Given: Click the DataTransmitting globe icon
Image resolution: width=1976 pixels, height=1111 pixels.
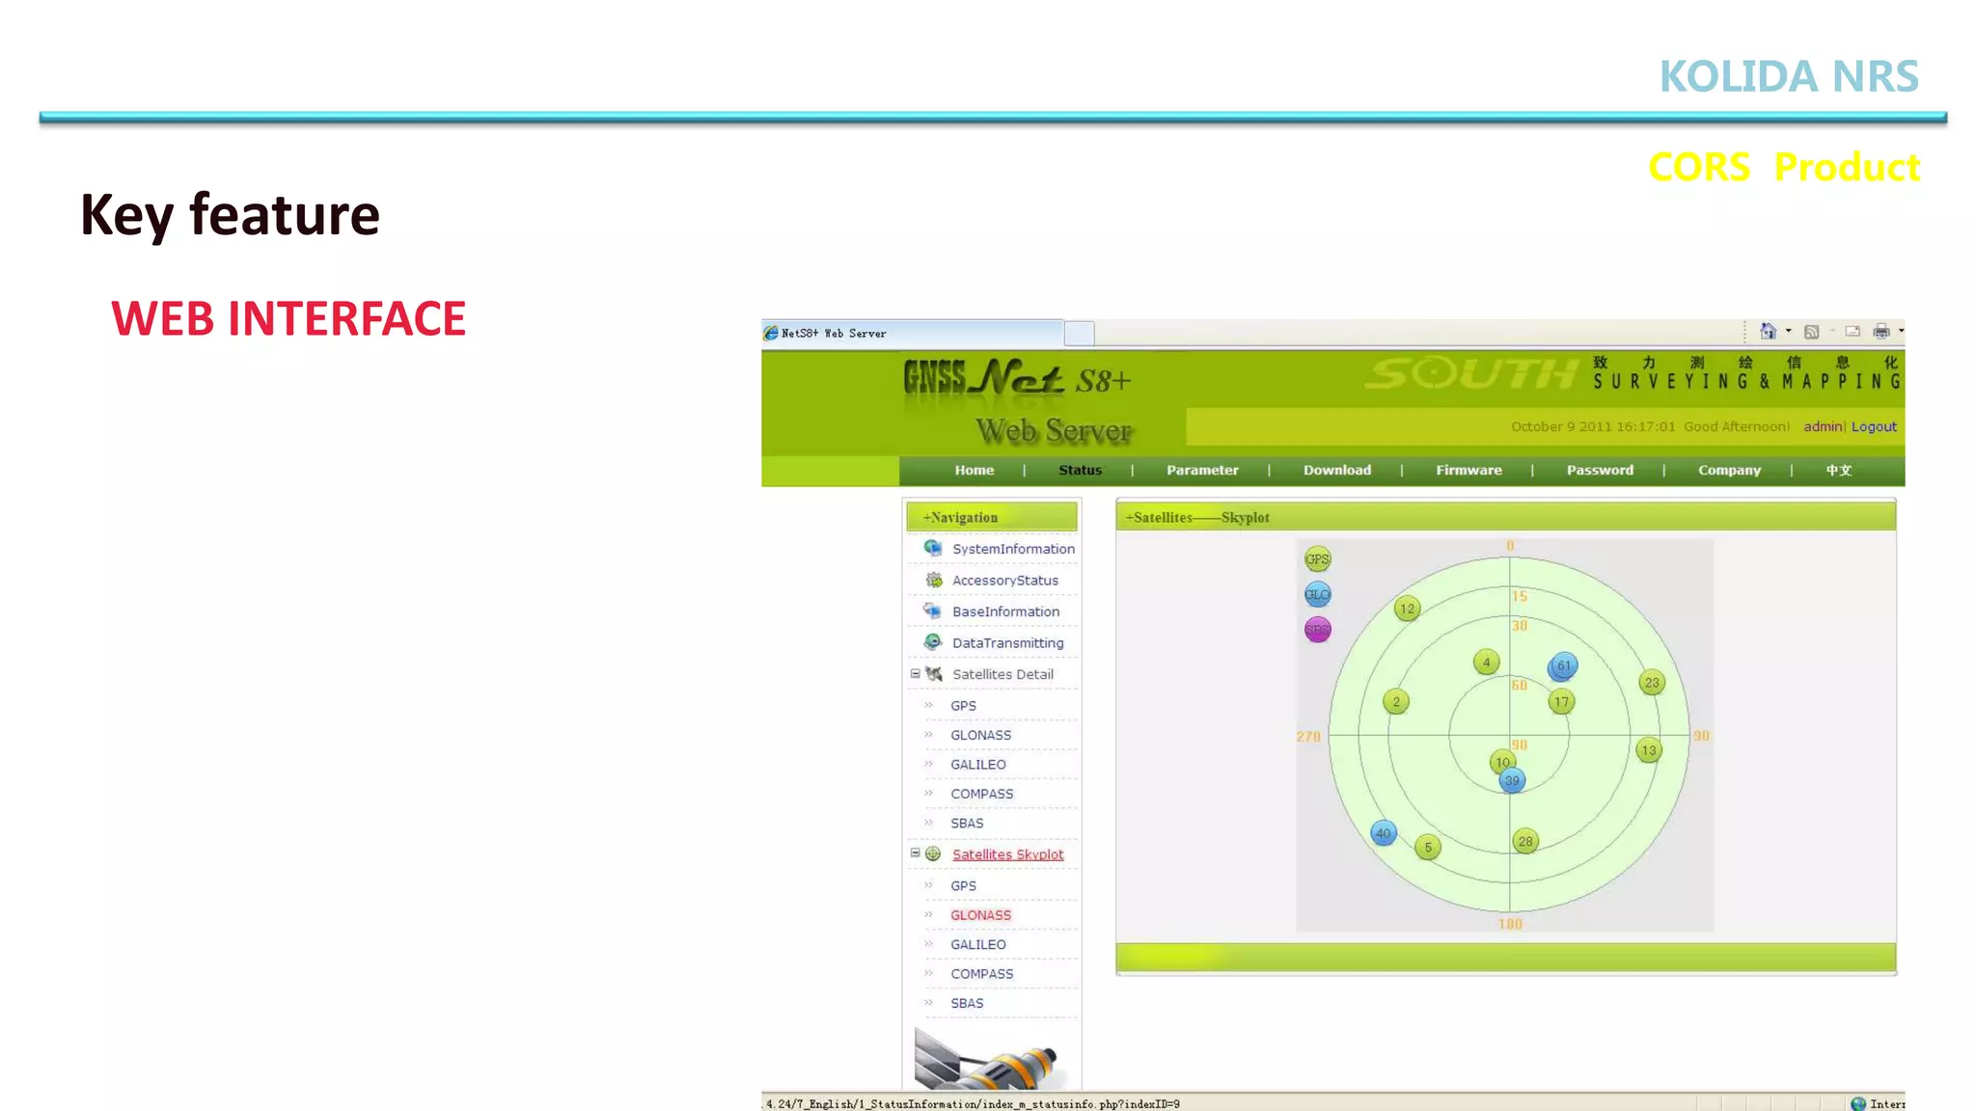Looking at the screenshot, I should (933, 642).
